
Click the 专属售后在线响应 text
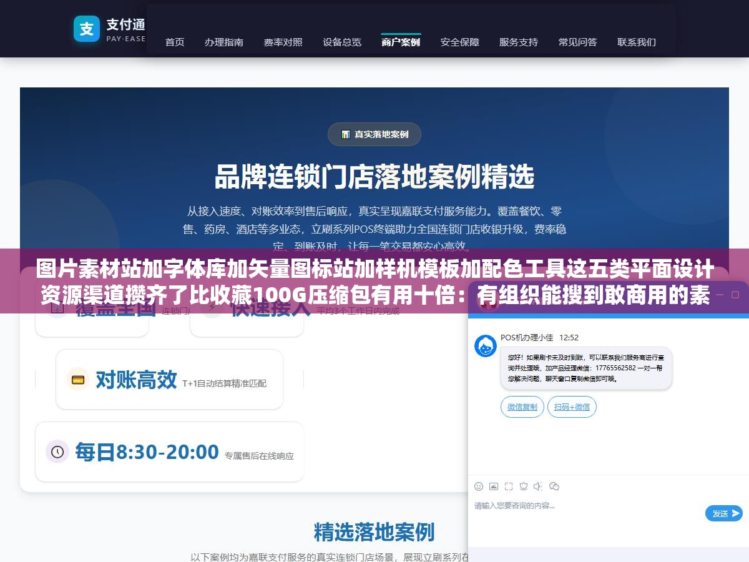(x=259, y=456)
